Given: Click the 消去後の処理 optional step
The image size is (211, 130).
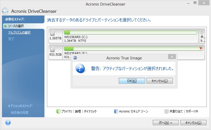Looking at the screenshot, I should point(19,112).
